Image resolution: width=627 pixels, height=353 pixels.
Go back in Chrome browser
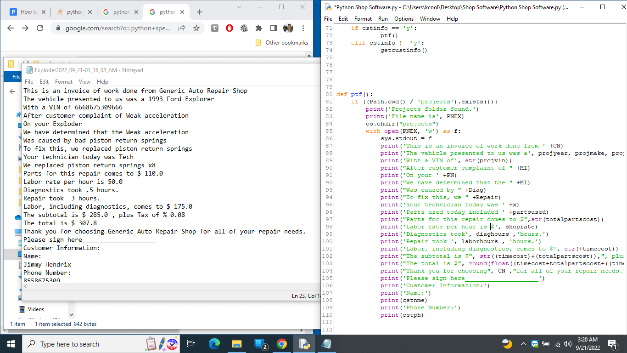point(11,28)
